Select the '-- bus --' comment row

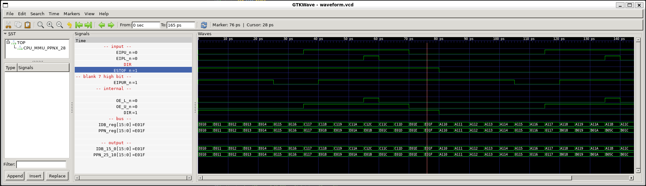tap(133, 119)
